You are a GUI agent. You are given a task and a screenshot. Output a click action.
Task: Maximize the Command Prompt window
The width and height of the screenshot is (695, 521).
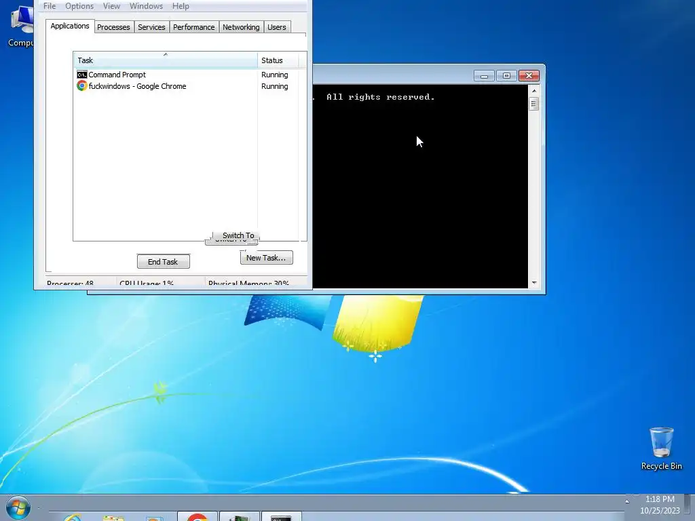tap(506, 76)
